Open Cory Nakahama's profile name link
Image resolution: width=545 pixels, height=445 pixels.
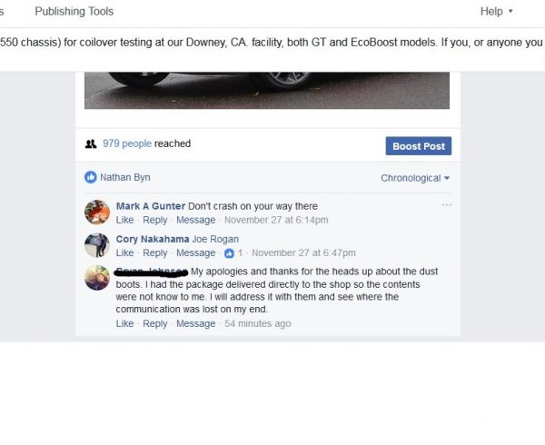point(153,239)
